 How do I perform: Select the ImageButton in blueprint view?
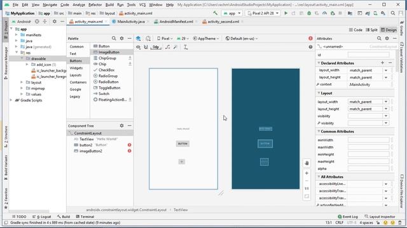[265, 162]
